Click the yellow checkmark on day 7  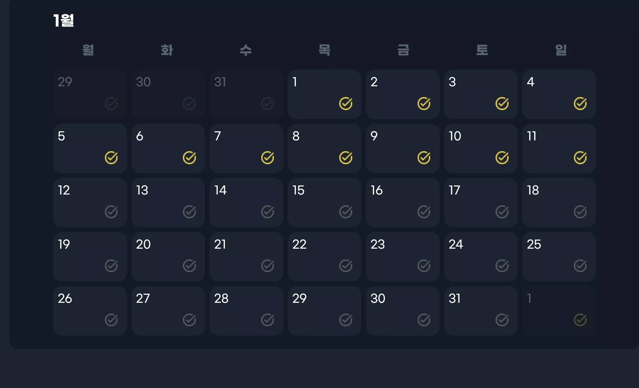[x=268, y=158]
